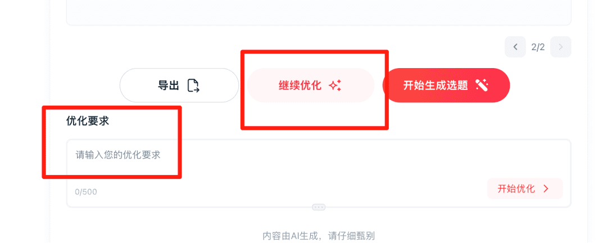Click the sparkle stars icon in 继续优化
This screenshot has height=243, width=607.
[x=335, y=85]
